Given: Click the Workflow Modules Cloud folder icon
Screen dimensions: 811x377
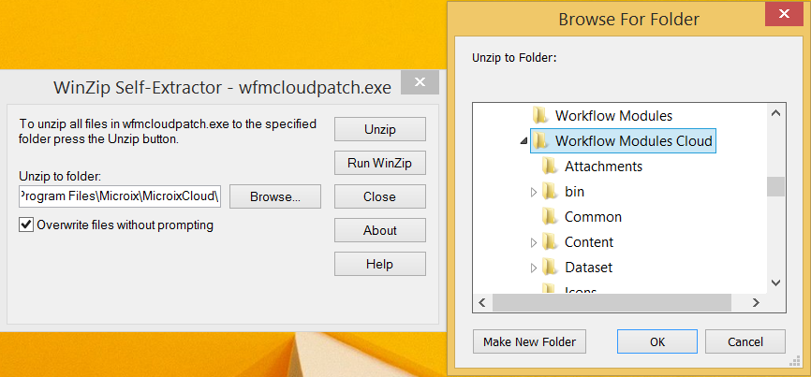Looking at the screenshot, I should pyautogui.click(x=540, y=141).
